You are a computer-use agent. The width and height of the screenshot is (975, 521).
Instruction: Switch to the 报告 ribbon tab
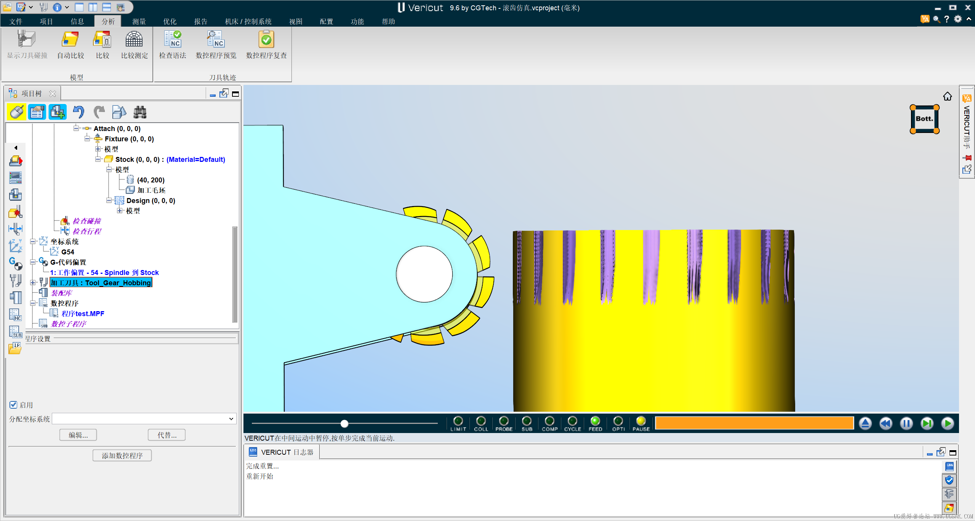pos(201,21)
